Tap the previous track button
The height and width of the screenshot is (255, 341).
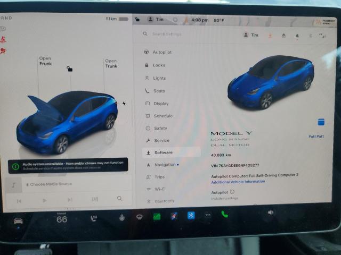(19, 201)
